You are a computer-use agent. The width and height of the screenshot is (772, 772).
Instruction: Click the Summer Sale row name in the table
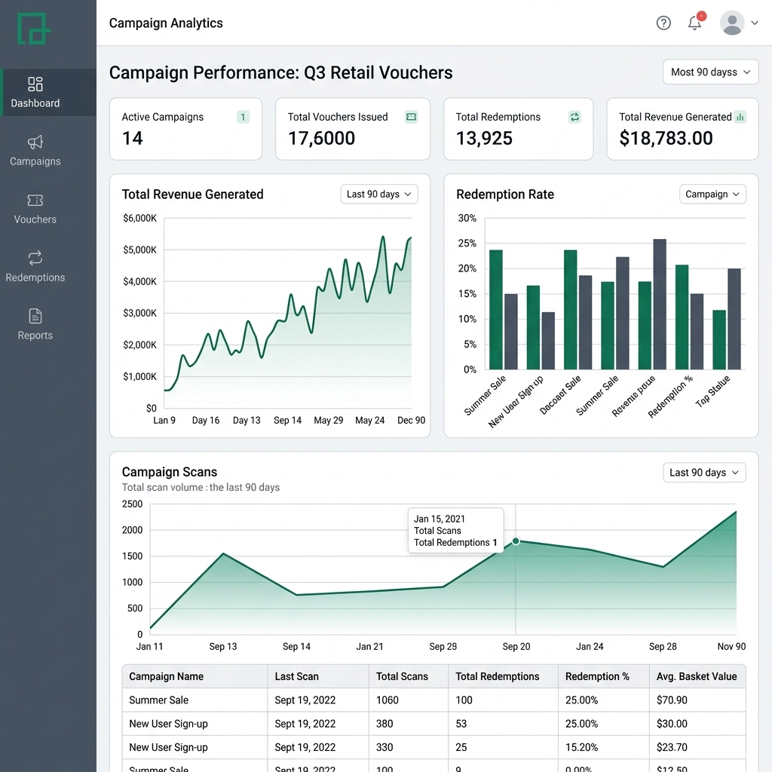pos(158,700)
